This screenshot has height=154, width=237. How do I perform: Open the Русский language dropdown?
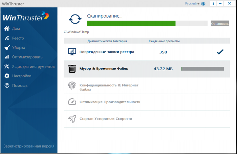[x=192, y=3]
